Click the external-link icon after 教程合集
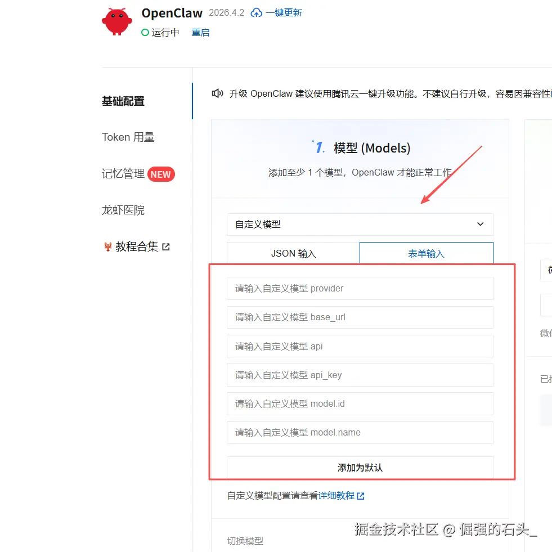 [166, 247]
